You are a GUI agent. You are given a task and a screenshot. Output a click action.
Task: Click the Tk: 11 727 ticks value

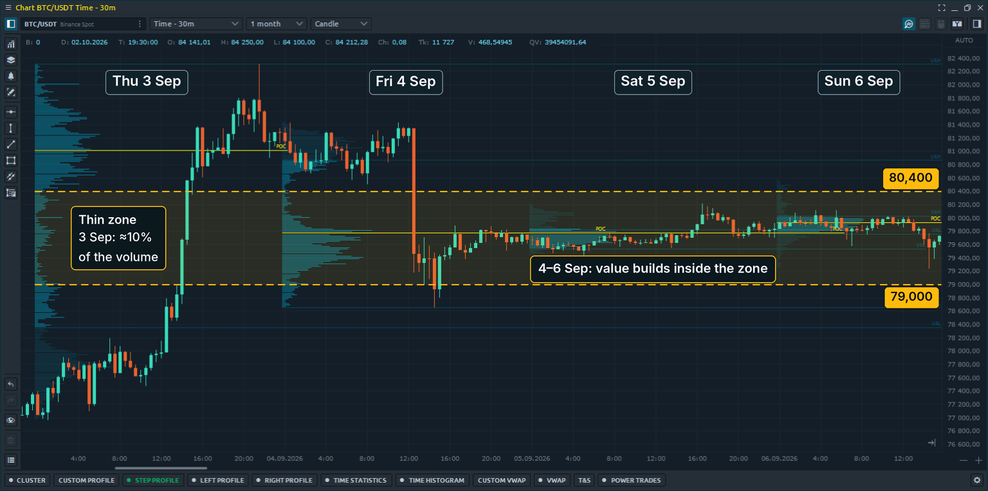pyautogui.click(x=436, y=42)
